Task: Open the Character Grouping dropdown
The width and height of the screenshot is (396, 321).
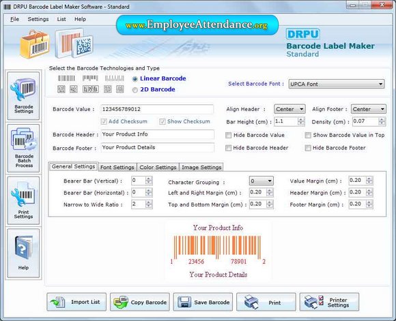Action: 261,181
